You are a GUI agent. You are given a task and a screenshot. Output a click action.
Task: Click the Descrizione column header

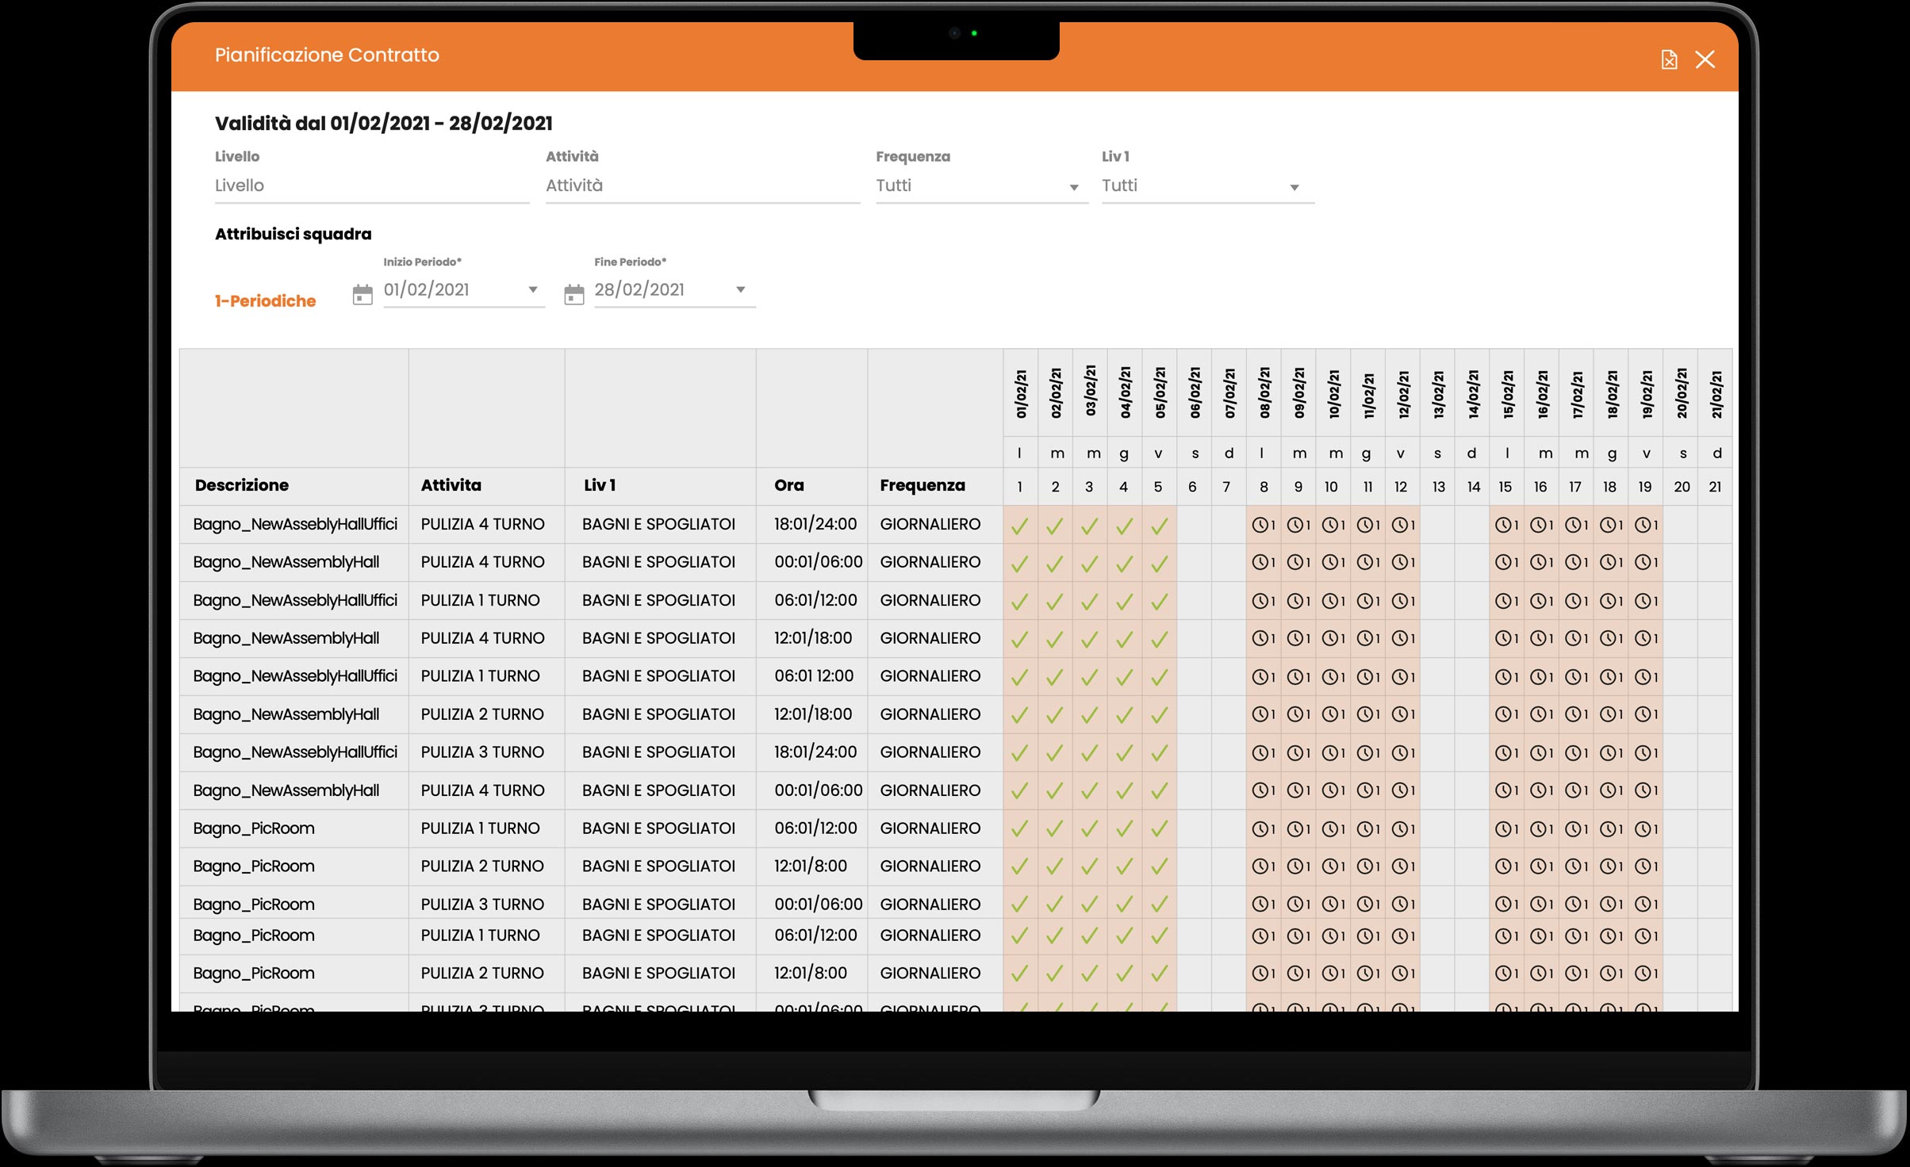pyautogui.click(x=242, y=485)
